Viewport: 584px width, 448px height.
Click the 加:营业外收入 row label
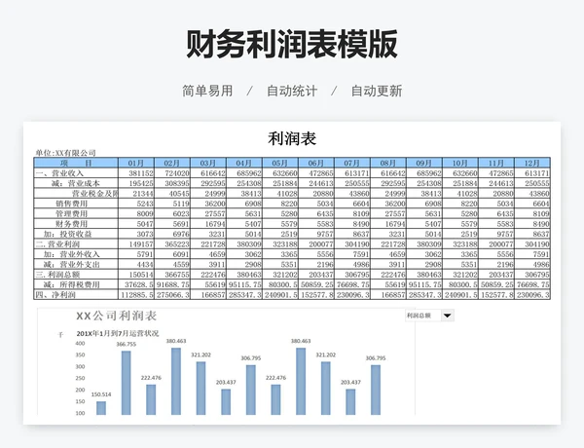click(76, 254)
